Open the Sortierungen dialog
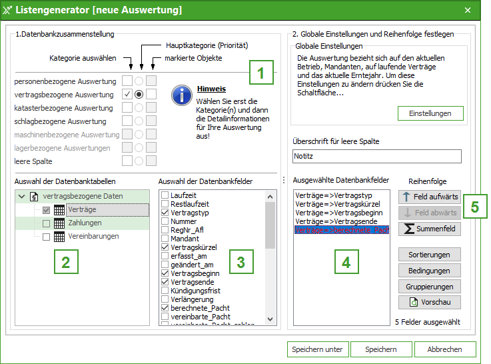The height and width of the screenshot is (364, 491). pyautogui.click(x=430, y=255)
